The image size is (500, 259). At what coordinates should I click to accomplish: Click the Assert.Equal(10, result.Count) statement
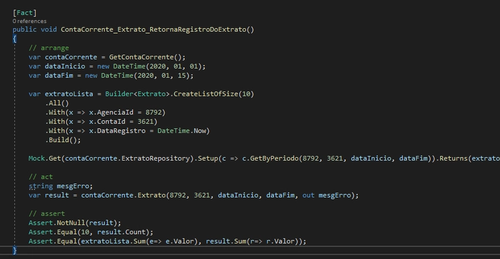(x=89, y=232)
